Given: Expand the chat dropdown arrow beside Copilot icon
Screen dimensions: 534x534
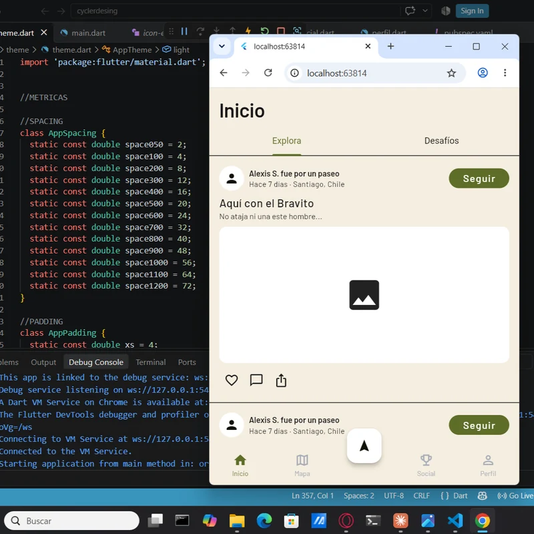Looking at the screenshot, I should pyautogui.click(x=425, y=11).
